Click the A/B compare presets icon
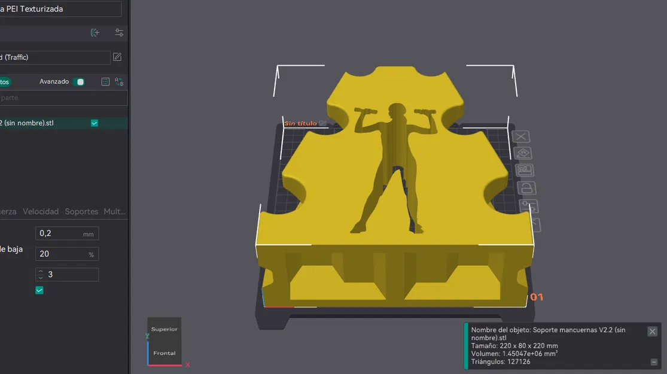Screen dimensions: 667x374 (119, 82)
